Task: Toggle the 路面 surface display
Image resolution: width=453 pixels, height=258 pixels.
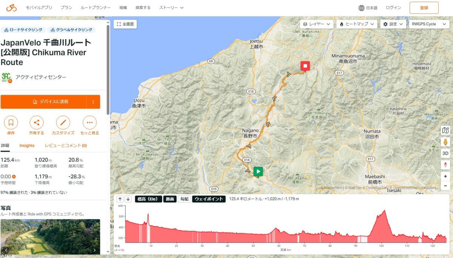Action: tap(169, 199)
